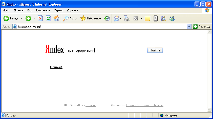Go forward with the green arrow

coord(28,18)
